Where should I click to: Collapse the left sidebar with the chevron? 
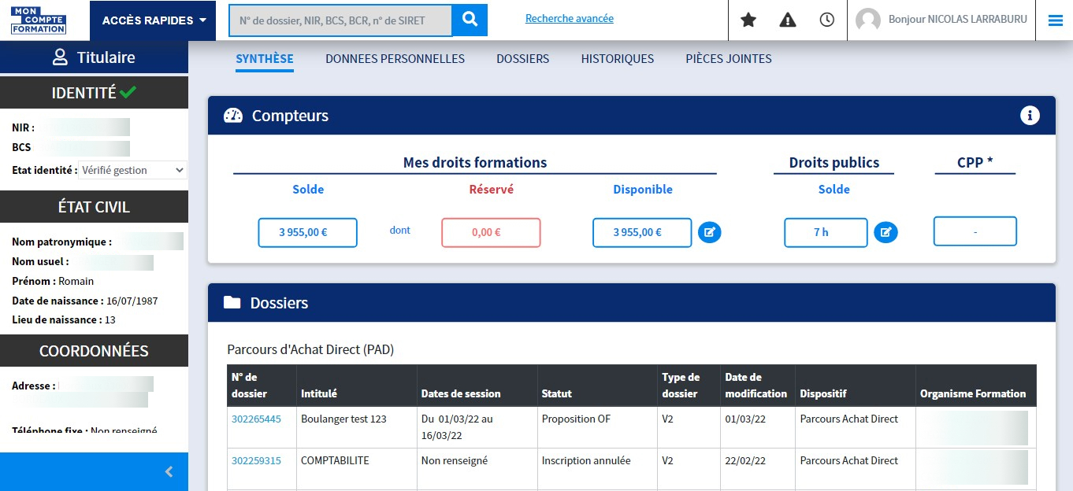(169, 472)
